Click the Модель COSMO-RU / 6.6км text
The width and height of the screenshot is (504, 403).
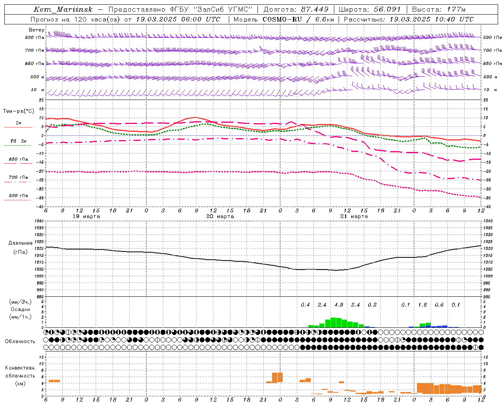click(284, 19)
